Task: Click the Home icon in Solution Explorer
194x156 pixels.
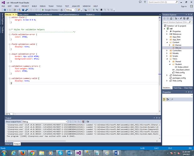Action: pyautogui.click(x=172, y=18)
